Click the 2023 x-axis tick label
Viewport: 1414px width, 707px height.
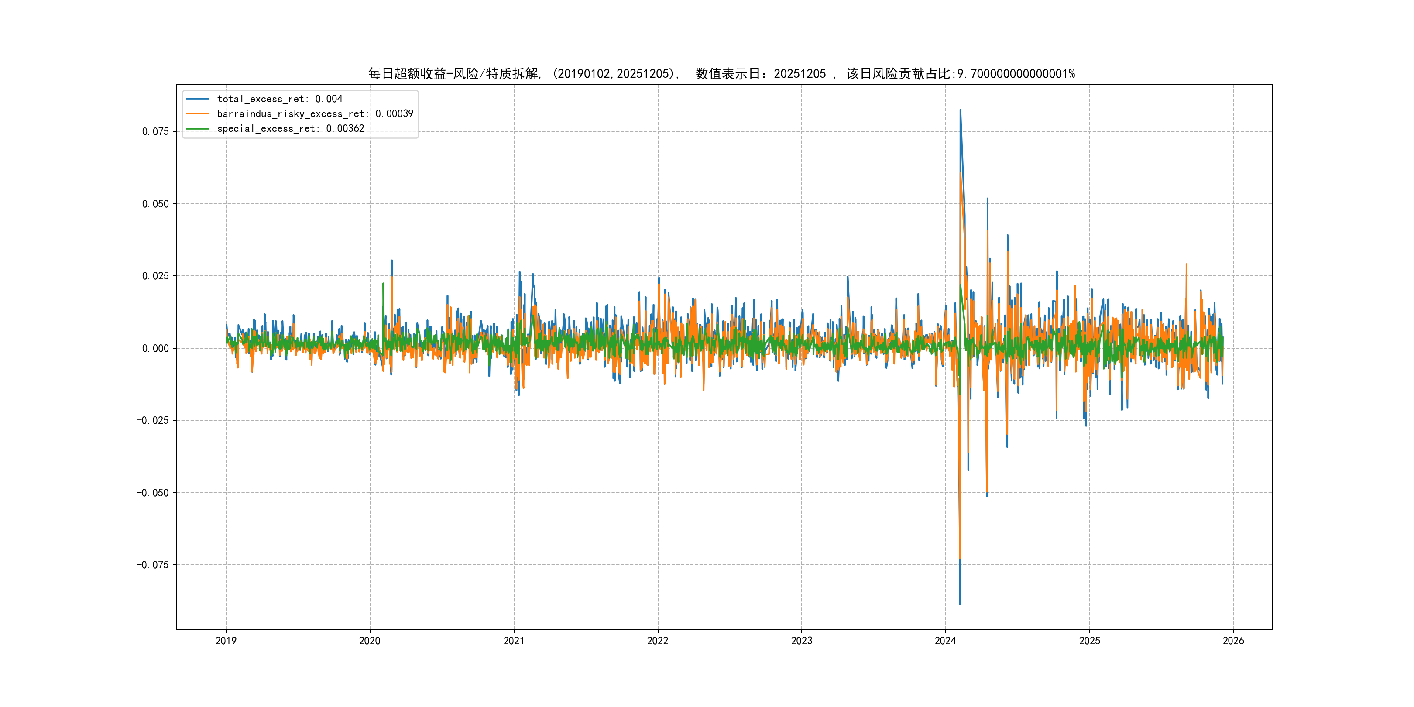coord(801,641)
